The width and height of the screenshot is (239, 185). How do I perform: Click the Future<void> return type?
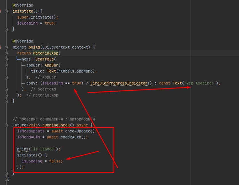click(x=26, y=125)
